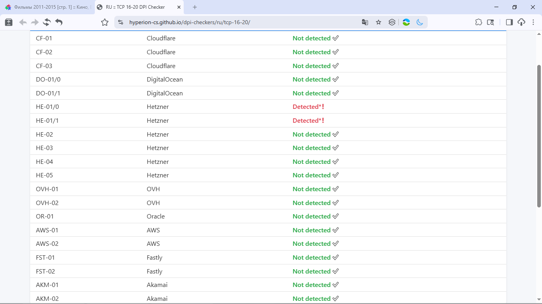
Task: Click Not detected status for CF-01
Action: click(316, 38)
